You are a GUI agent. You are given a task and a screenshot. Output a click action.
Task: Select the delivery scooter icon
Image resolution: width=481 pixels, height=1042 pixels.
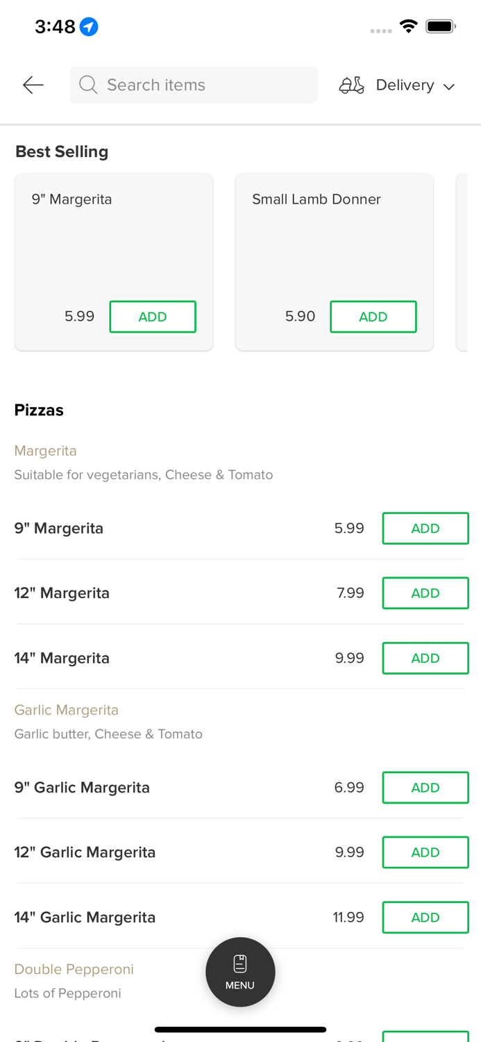(351, 85)
